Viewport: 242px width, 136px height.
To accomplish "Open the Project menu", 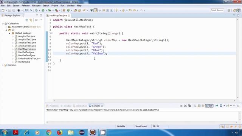I will [x=55, y=6].
